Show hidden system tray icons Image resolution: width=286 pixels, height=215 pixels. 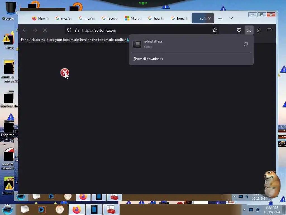(244, 210)
